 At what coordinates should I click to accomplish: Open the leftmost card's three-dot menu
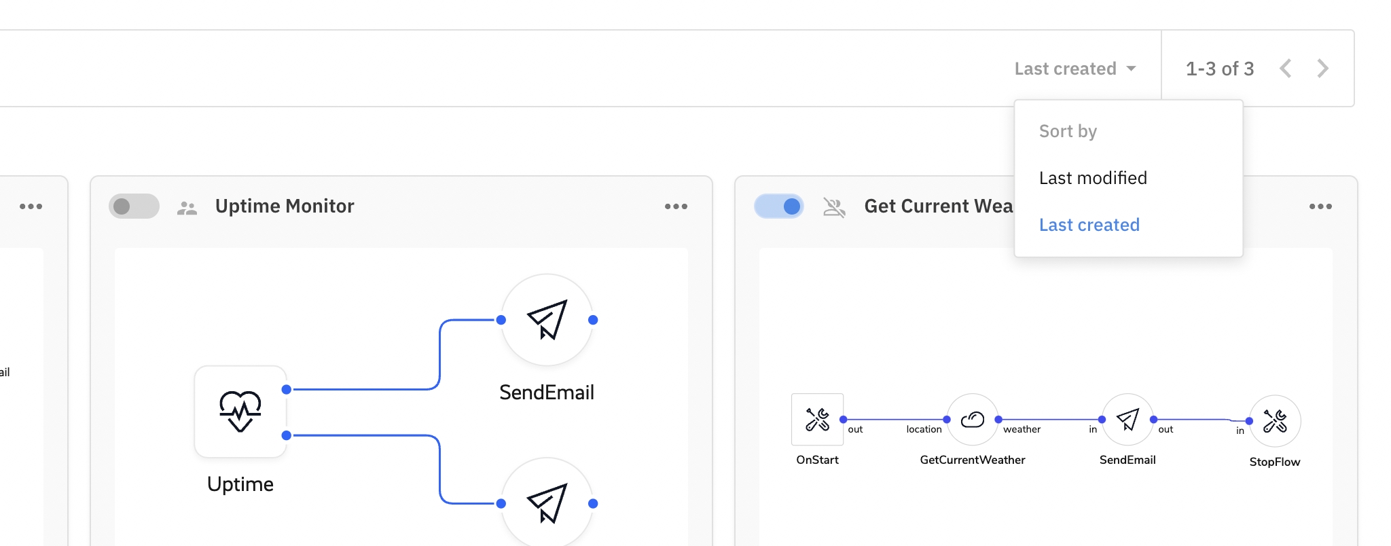click(31, 206)
